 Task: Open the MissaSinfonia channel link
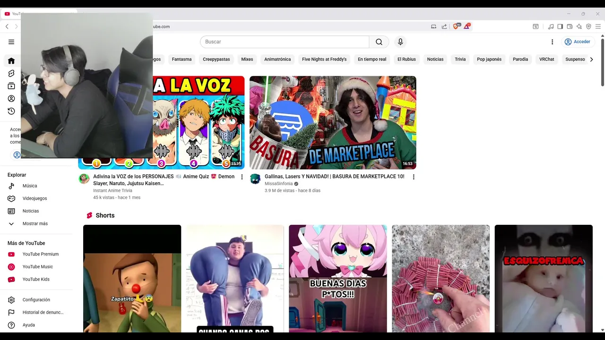pyautogui.click(x=278, y=184)
